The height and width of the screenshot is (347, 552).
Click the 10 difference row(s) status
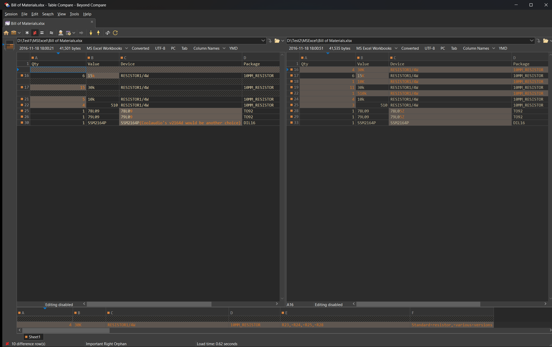(x=28, y=344)
